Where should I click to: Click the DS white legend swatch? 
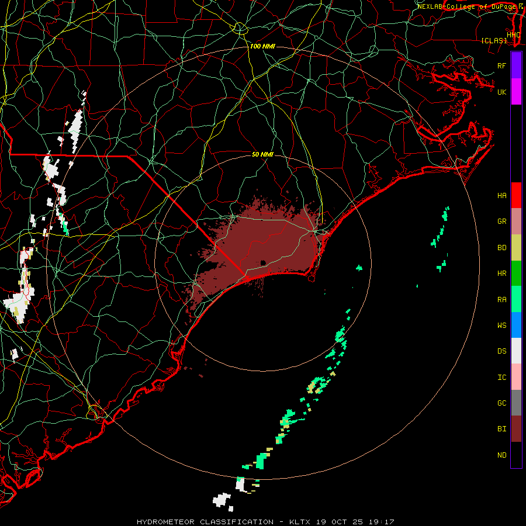[x=516, y=351]
